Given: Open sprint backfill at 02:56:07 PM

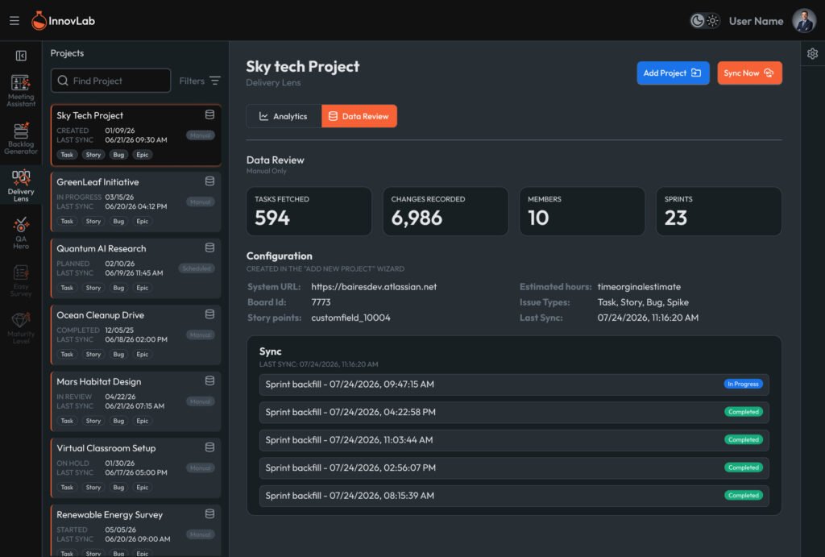Looking at the screenshot, I should pyautogui.click(x=514, y=468).
